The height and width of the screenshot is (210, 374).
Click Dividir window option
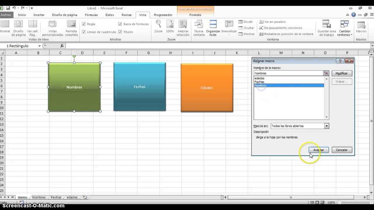point(245,22)
